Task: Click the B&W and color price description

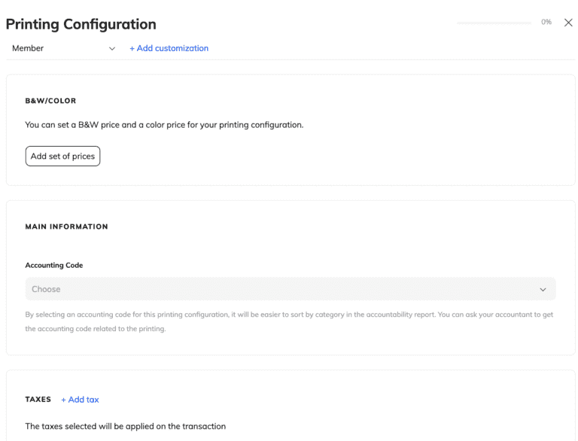Action: (164, 125)
